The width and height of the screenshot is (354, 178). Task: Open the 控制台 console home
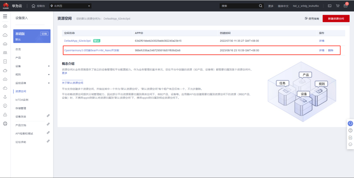(x=38, y=6)
